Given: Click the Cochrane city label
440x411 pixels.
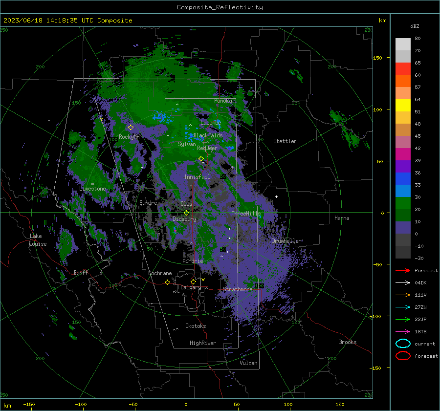Looking at the screenshot, I should tap(160, 273).
